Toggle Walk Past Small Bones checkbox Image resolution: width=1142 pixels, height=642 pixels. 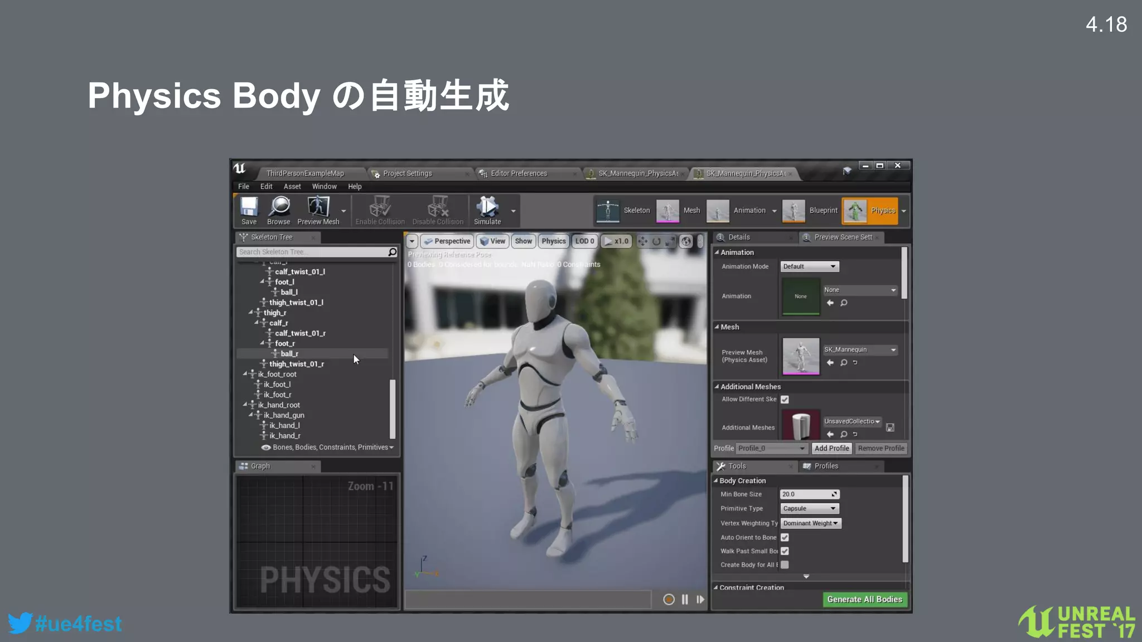point(785,551)
